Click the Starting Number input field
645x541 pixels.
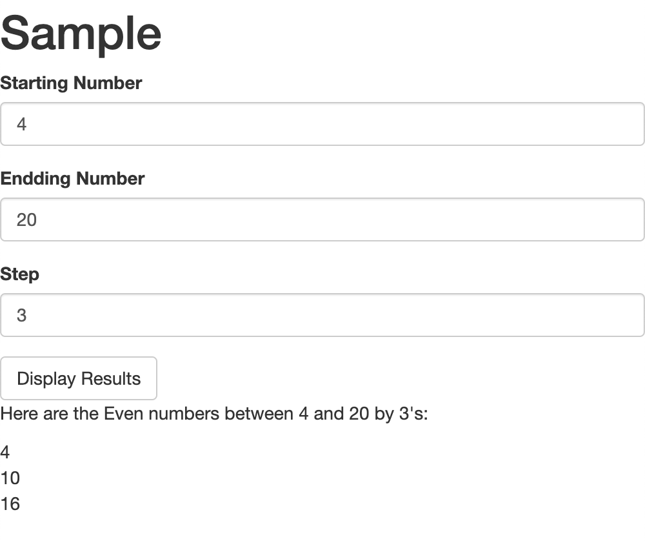[322, 124]
